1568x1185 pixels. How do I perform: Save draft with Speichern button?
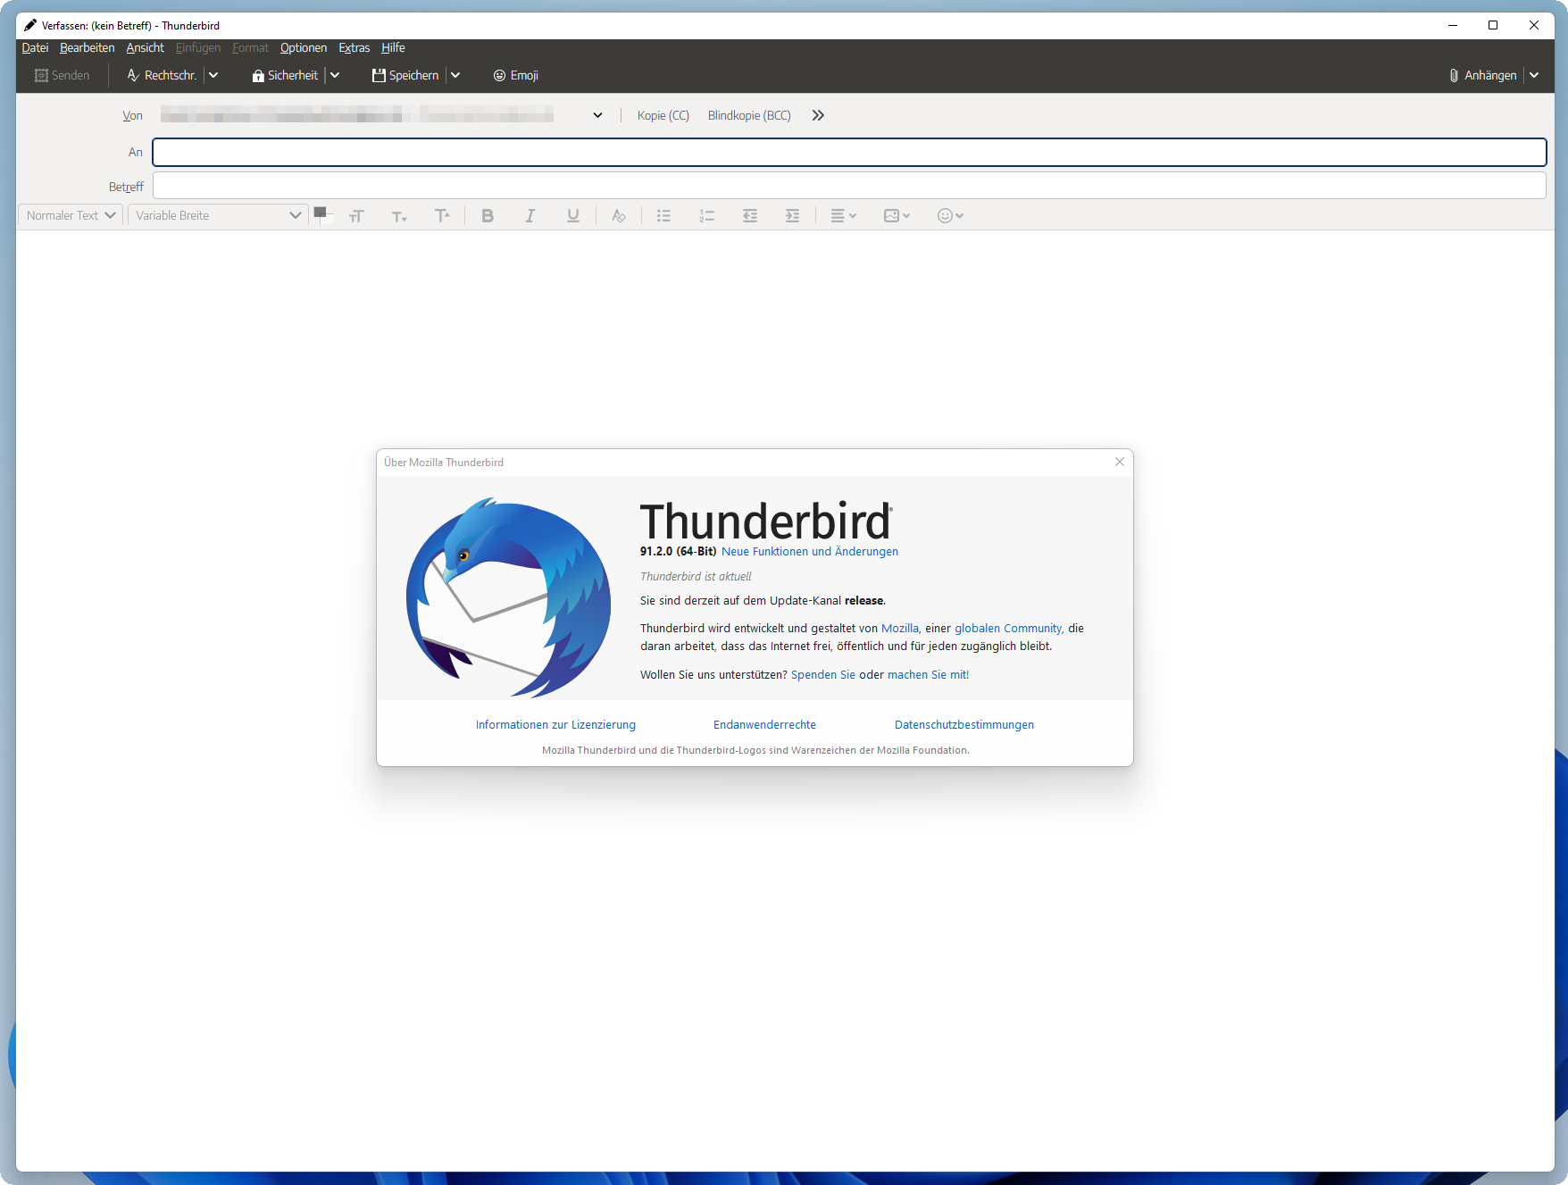point(405,75)
